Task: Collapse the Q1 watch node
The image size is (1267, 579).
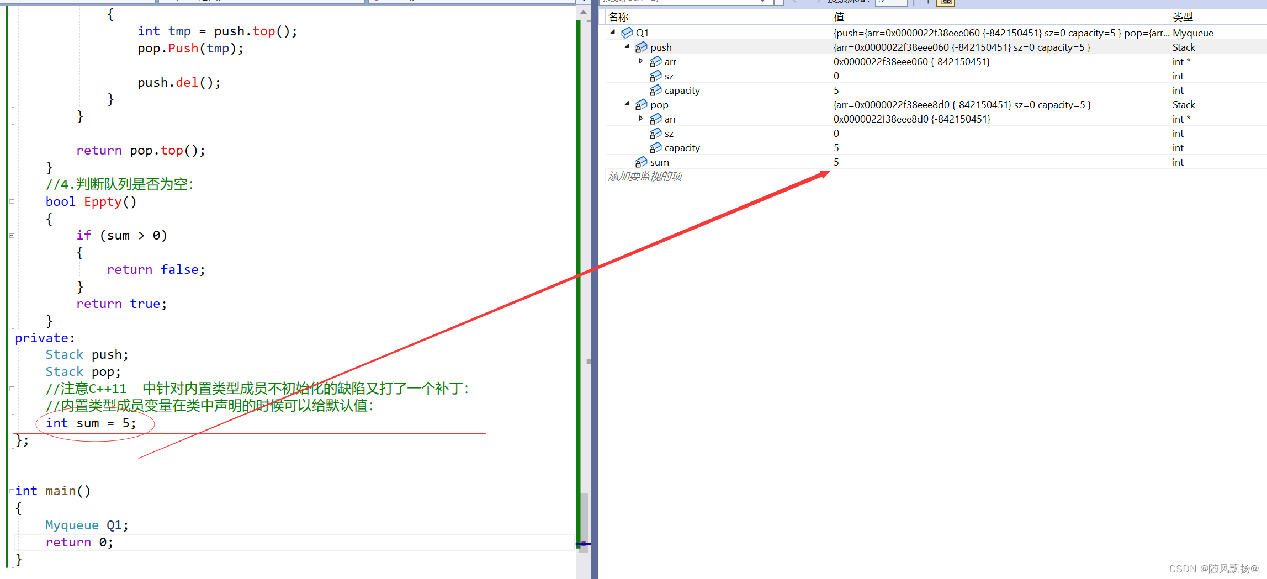Action: [613, 32]
